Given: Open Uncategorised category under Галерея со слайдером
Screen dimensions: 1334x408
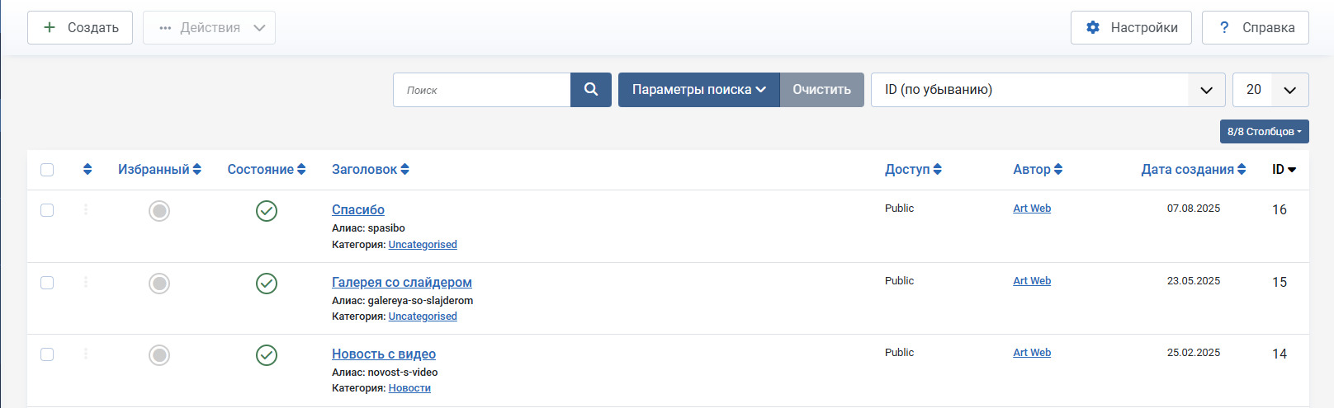Looking at the screenshot, I should (423, 317).
